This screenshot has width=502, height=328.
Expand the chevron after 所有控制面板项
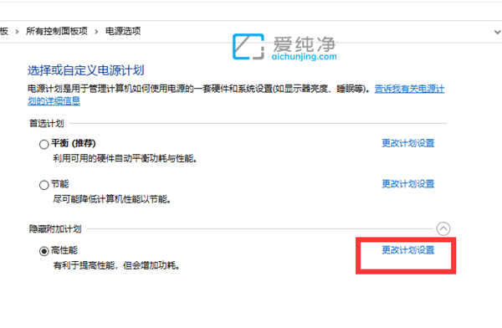pos(96,32)
